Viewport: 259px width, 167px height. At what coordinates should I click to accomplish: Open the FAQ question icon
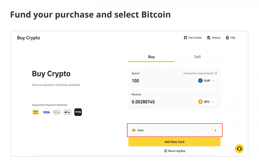tap(227, 38)
